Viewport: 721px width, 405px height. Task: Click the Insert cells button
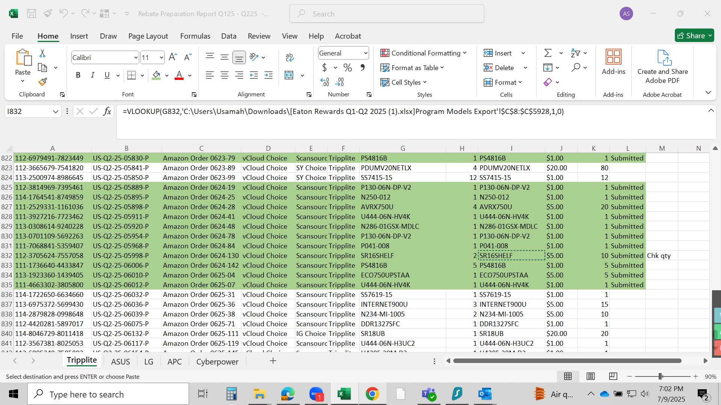click(498, 53)
